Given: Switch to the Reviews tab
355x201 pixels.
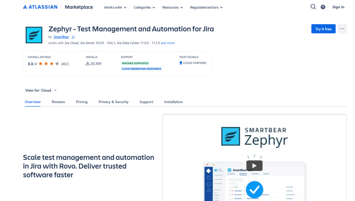Looking at the screenshot, I should [x=58, y=102].
